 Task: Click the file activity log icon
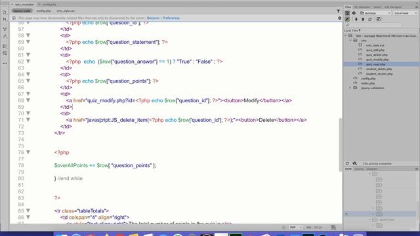(354, 163)
